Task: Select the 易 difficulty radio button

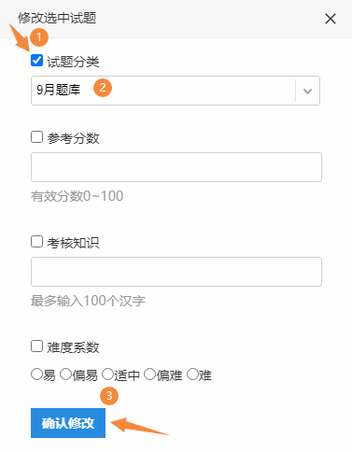Action: 36,374
